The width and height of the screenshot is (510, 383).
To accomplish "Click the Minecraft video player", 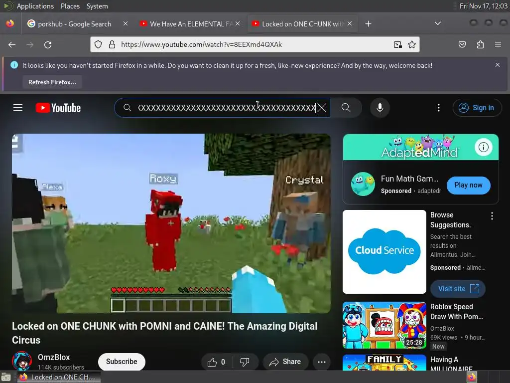I will tap(171, 223).
